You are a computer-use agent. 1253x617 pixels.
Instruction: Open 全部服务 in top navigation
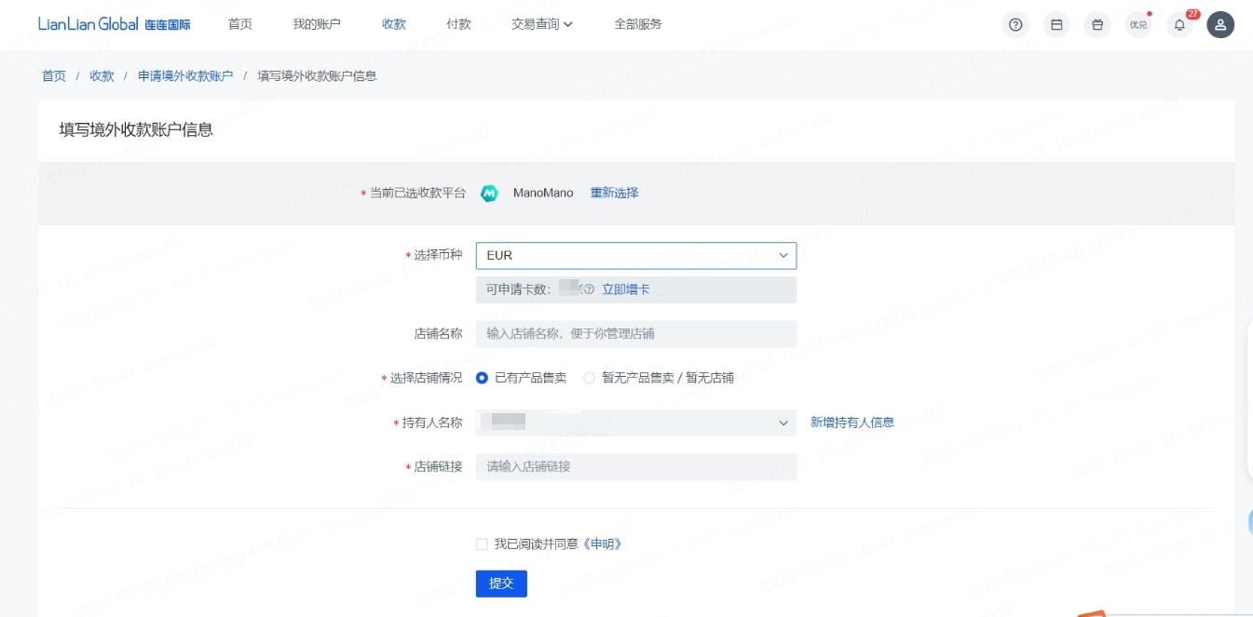[638, 24]
